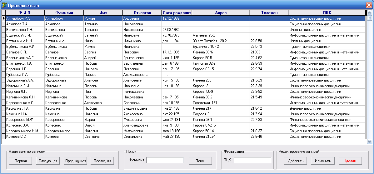Click the Телефон column header
Viewport: 374px width, 174px height.
tap(269, 12)
